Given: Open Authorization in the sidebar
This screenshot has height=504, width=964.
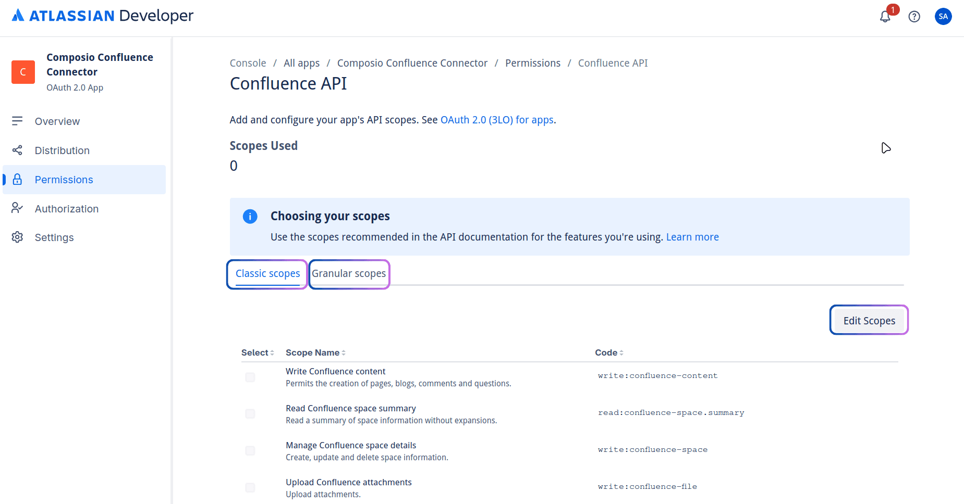Looking at the screenshot, I should pos(84,209).
